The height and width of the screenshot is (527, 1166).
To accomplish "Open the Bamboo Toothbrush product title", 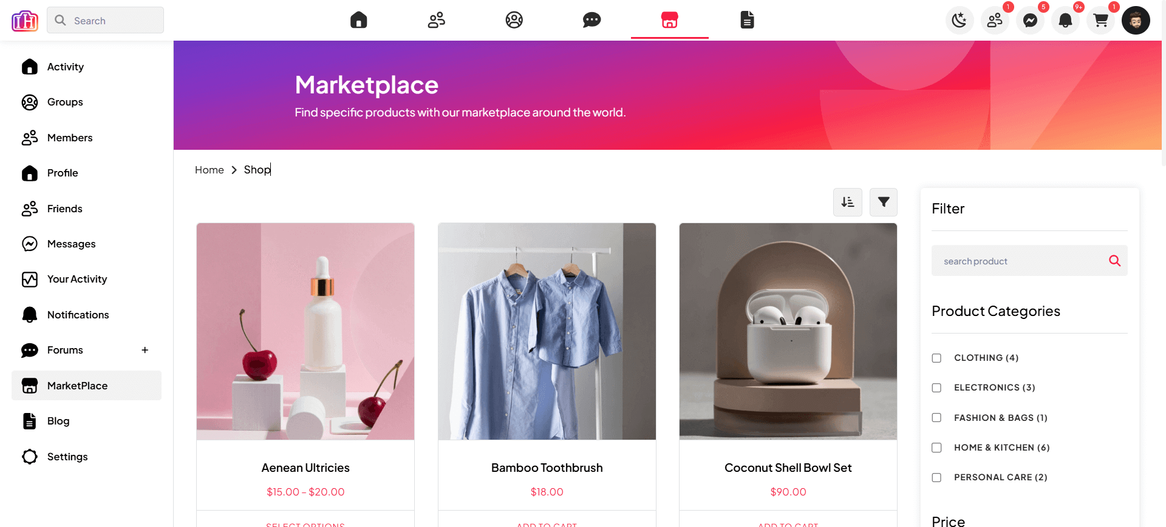I will tap(547, 468).
